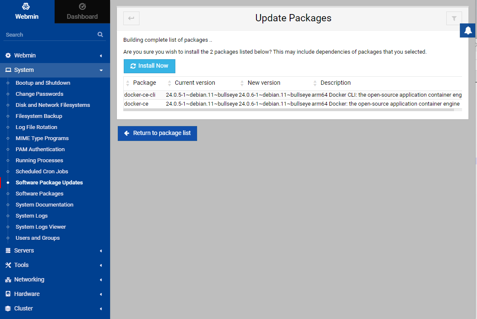This screenshot has height=319, width=477.
Task: Click the Cluster layers icon
Action: [x=8, y=308]
